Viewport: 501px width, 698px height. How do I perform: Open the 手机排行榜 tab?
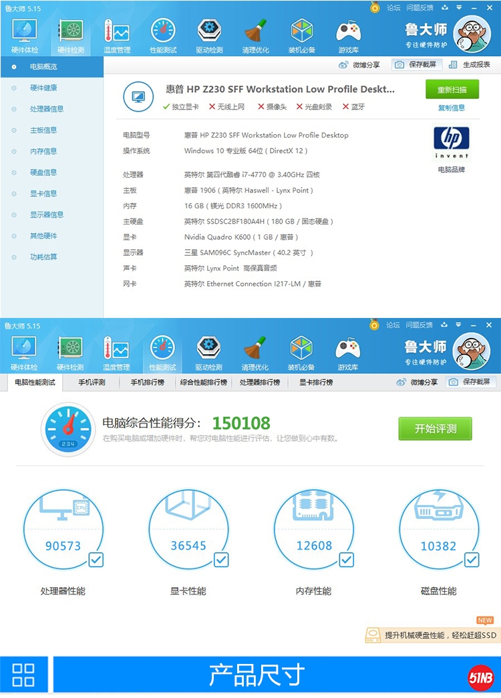pyautogui.click(x=148, y=382)
